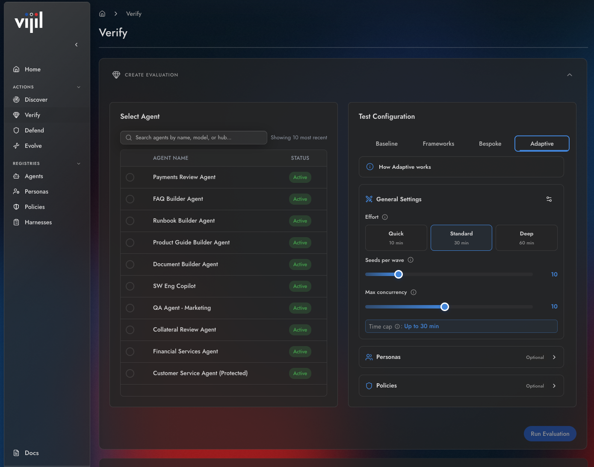
Task: Click the Seeds per wave slider handle
Action: [399, 274]
